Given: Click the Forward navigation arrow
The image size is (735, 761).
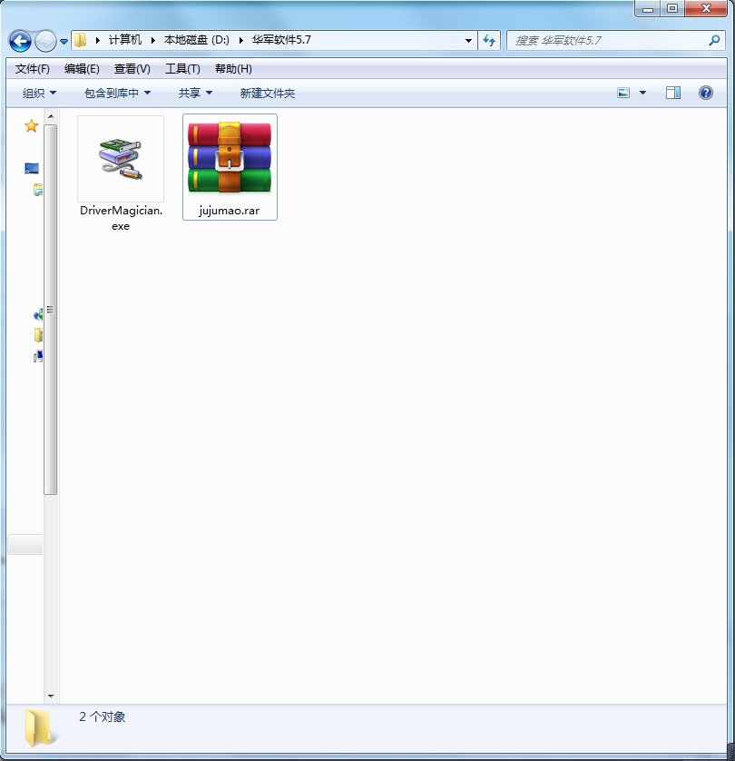Looking at the screenshot, I should [x=46, y=41].
